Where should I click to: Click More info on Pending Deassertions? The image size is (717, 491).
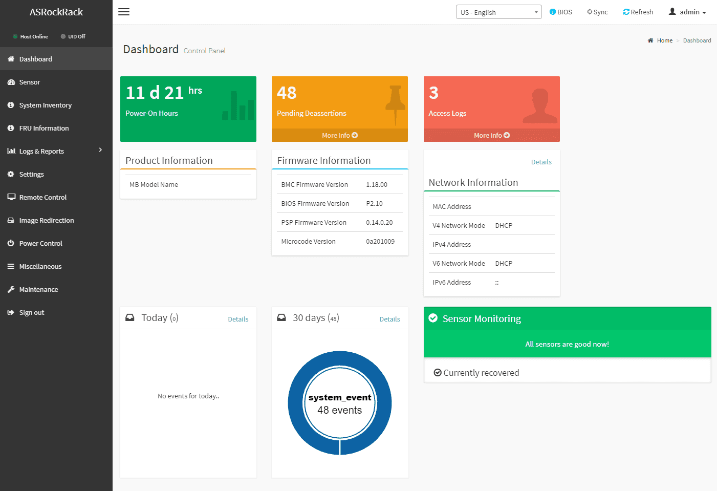point(339,135)
